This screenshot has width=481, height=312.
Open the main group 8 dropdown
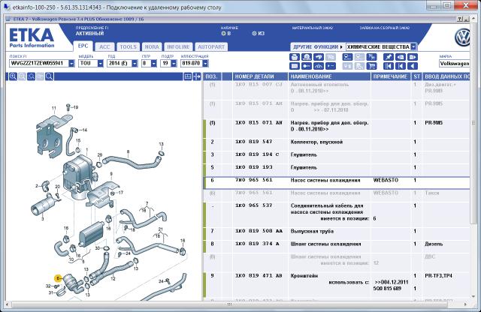153,64
